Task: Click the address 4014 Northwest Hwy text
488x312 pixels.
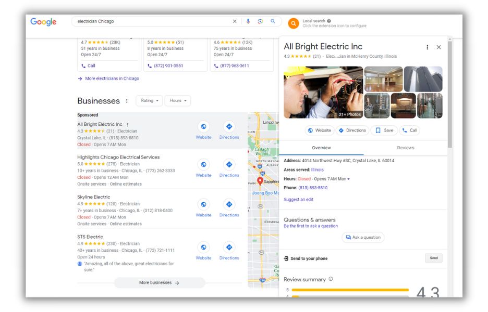Action: coord(348,161)
